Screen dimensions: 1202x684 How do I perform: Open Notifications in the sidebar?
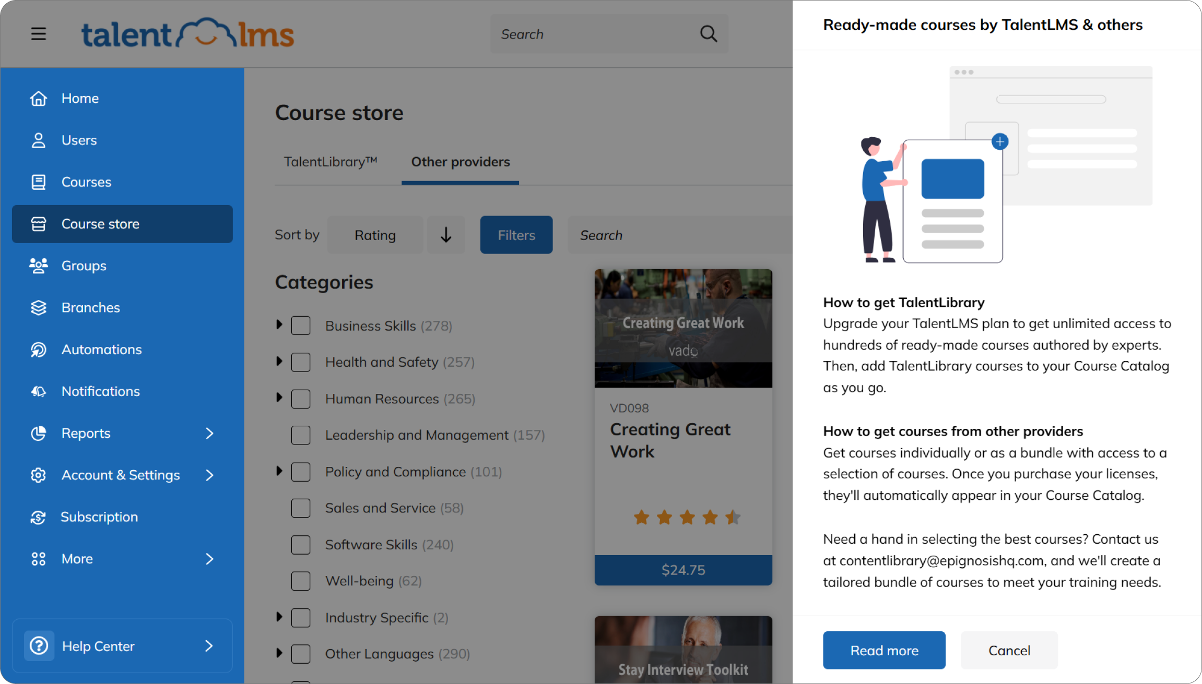(122, 391)
